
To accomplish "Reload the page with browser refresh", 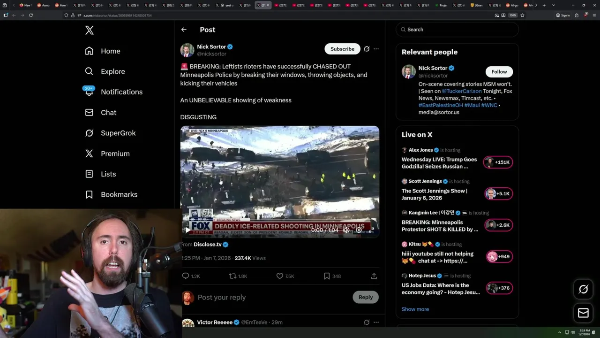I will click(31, 15).
